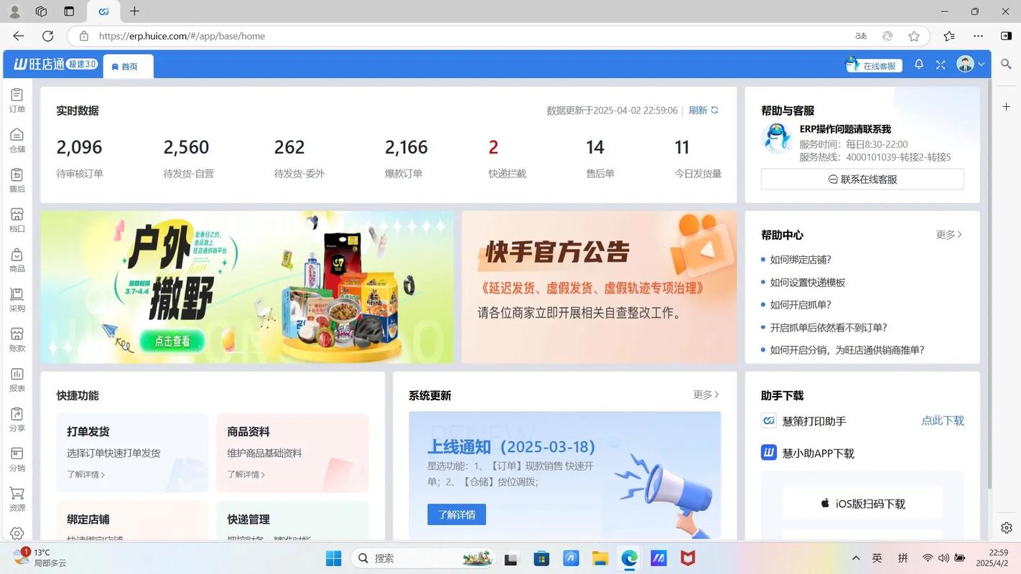The image size is (1021, 574).
Task: Open the 户外撒野 promotional banner
Action: 247,287
